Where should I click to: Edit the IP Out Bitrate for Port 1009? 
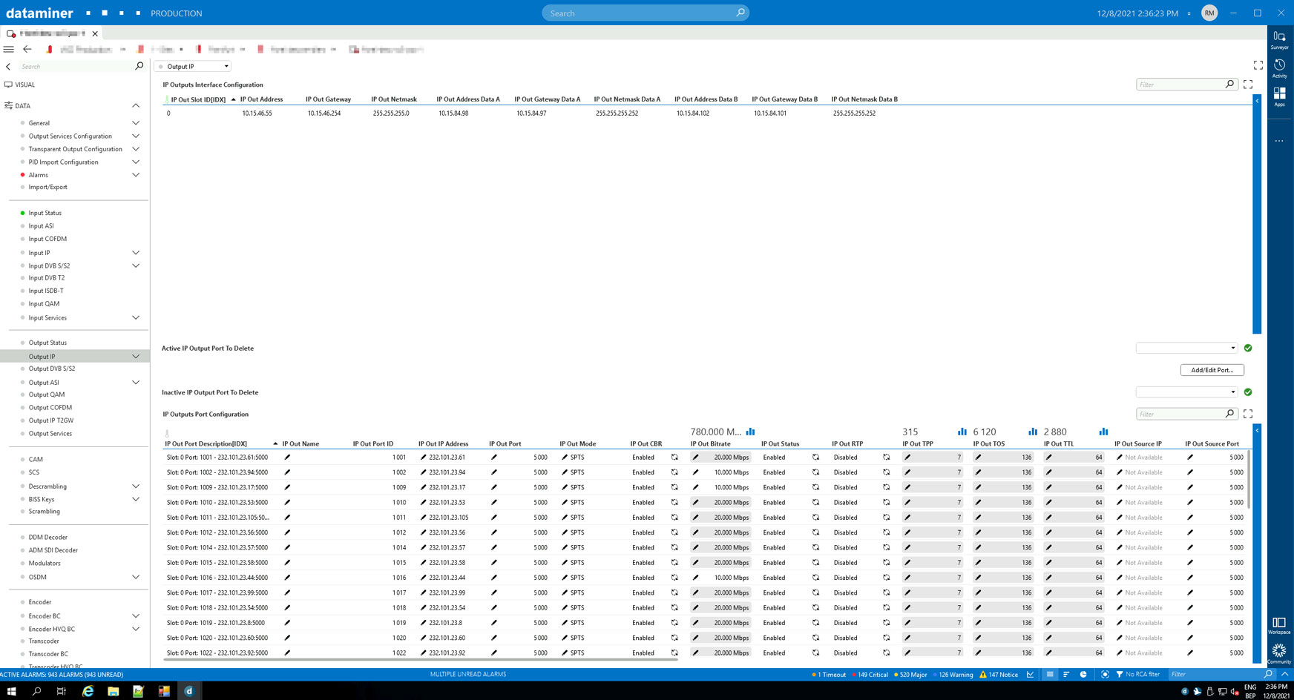(x=695, y=487)
